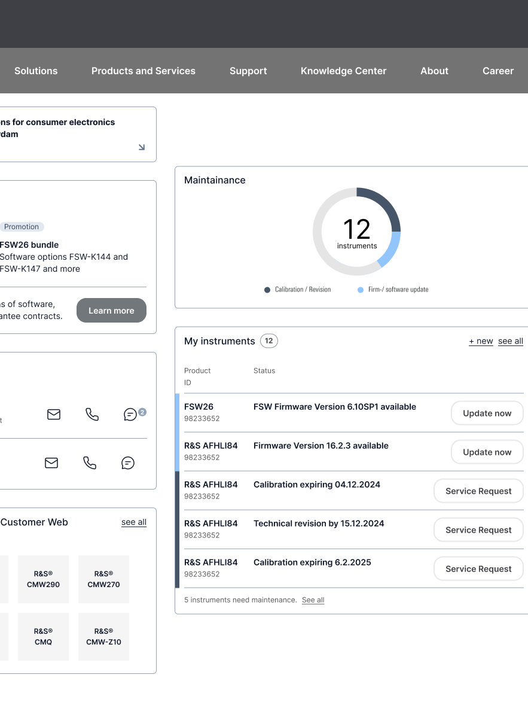Select the FSW26 product ID
This screenshot has width=528, height=705.
pos(202,418)
